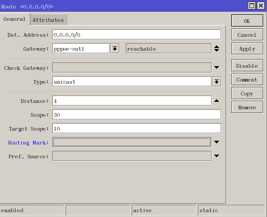Expand the Pref. Source option
The width and height of the screenshot is (267, 217).
(216, 156)
